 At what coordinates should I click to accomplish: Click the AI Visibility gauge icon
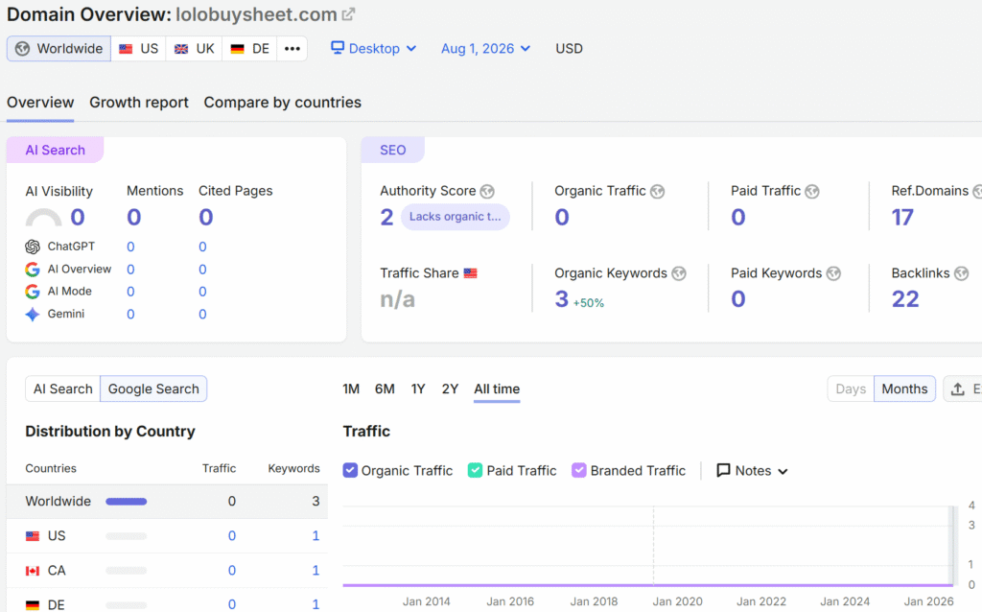pos(43,218)
